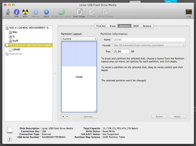196x146 pixels.
Task: Open the RAID tab
Action: [x=136, y=26]
